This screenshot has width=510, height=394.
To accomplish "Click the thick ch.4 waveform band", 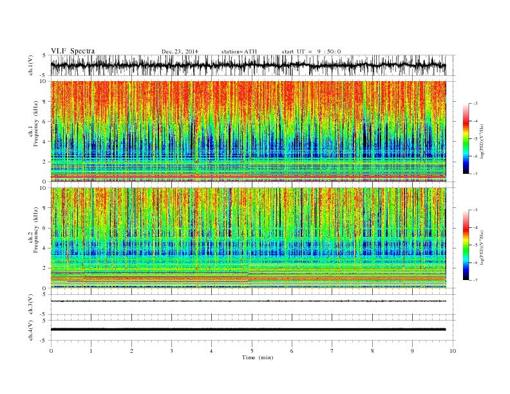I will tap(248, 330).
